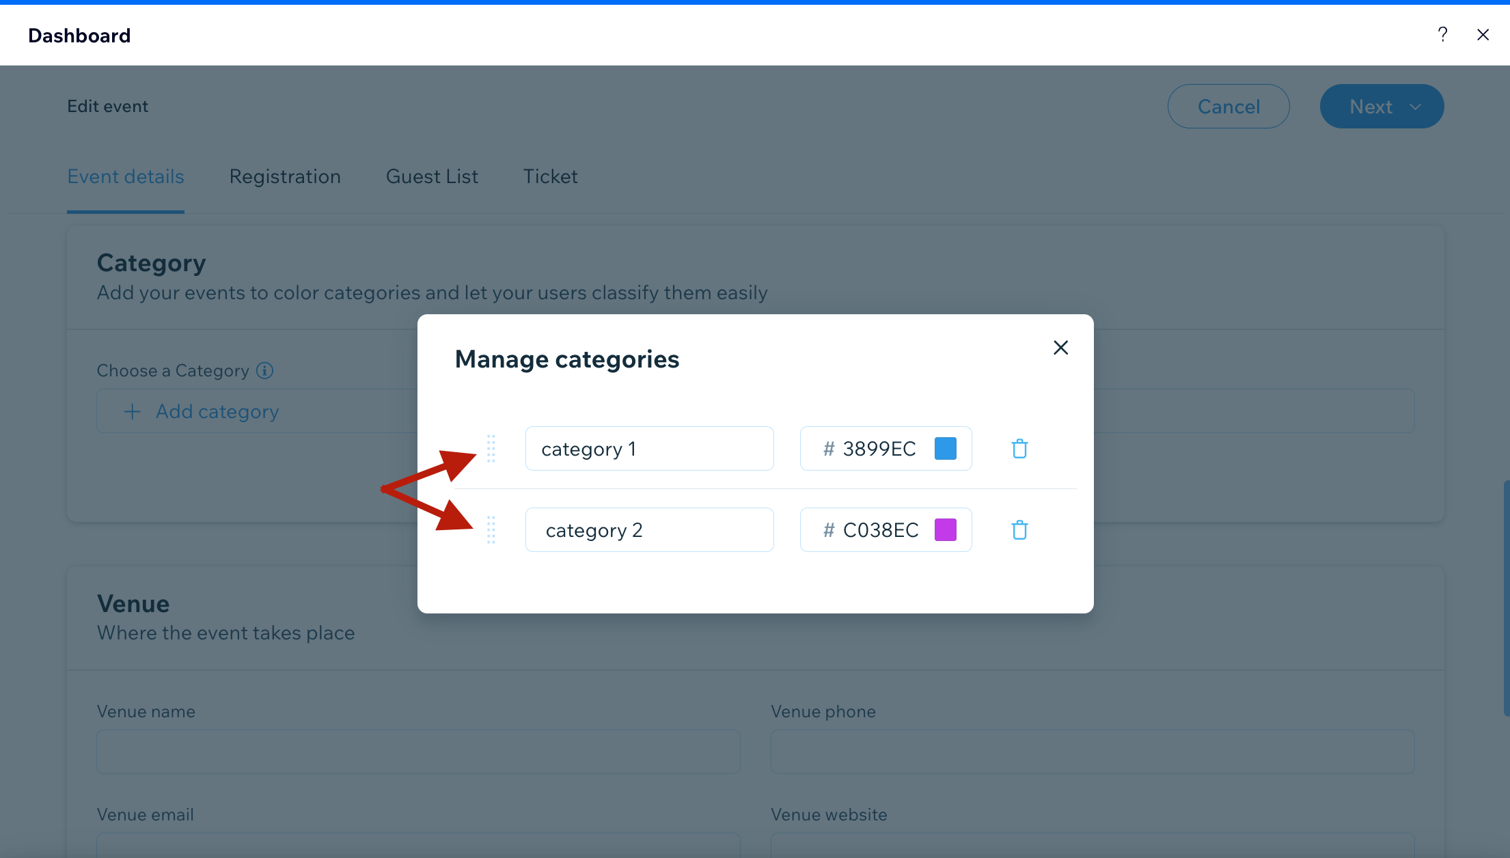Image resolution: width=1510 pixels, height=858 pixels.
Task: Open the dashboard help question mark
Action: 1442,35
